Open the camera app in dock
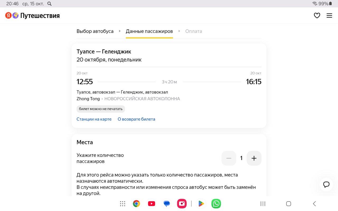The height and width of the screenshot is (211, 338). point(182,204)
